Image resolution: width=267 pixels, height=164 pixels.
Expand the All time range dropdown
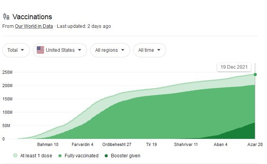[x=149, y=50]
